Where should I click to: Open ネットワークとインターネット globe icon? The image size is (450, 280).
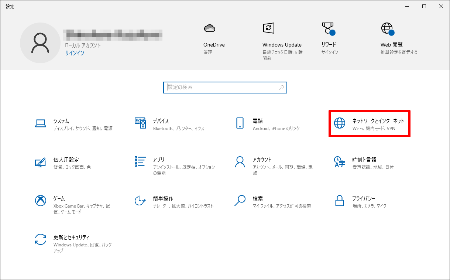(339, 123)
